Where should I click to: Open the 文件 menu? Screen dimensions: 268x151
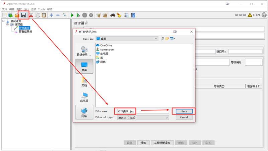pyautogui.click(x=4, y=9)
